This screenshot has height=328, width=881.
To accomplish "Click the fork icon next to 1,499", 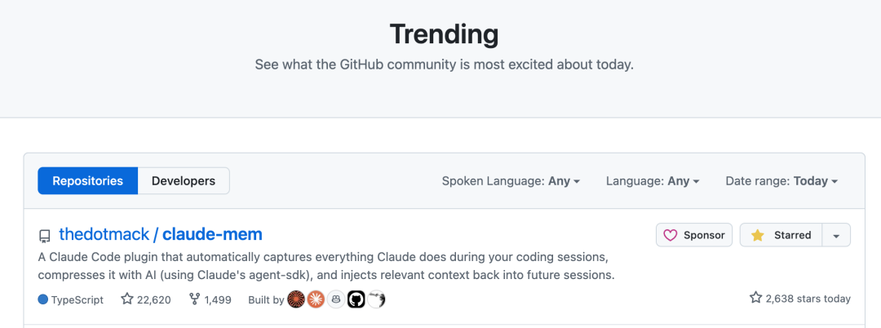I will pyautogui.click(x=194, y=299).
